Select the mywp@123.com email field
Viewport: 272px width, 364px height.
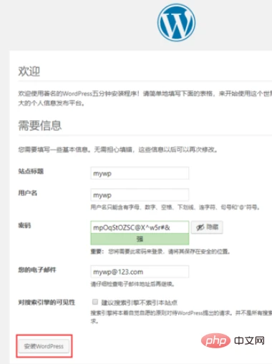coord(140,272)
